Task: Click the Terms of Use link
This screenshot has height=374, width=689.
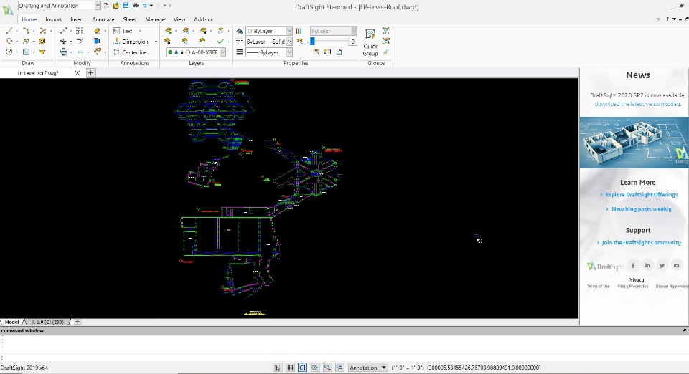Action: coord(598,287)
